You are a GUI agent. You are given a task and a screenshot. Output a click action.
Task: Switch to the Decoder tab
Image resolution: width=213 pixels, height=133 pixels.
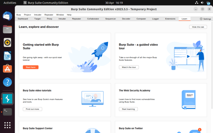click(126, 19)
